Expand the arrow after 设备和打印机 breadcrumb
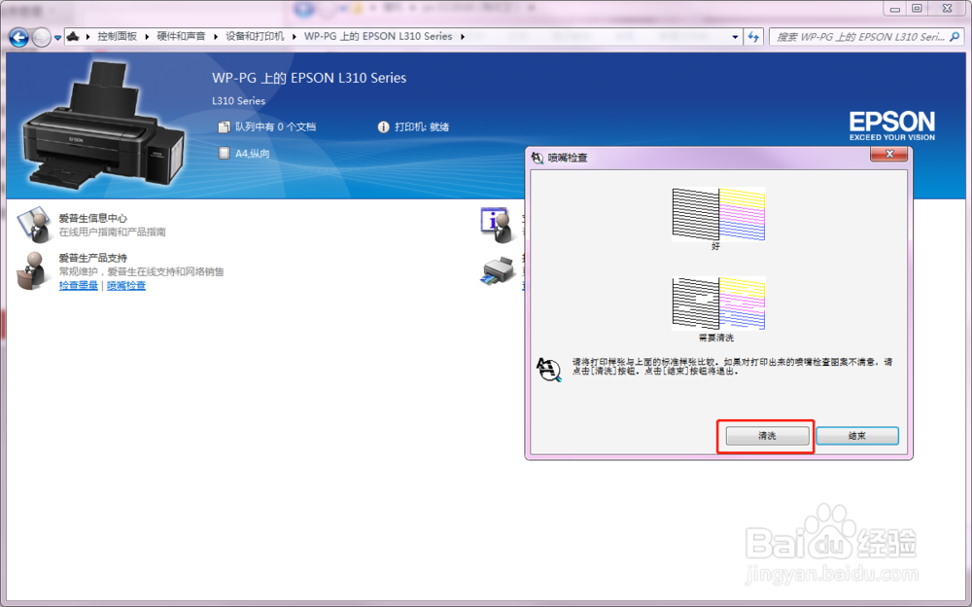The height and width of the screenshot is (607, 972). coord(295,37)
